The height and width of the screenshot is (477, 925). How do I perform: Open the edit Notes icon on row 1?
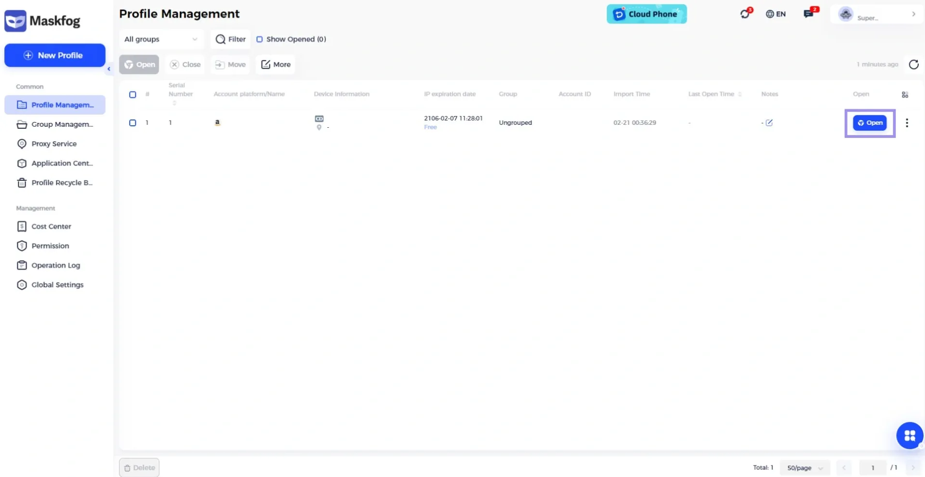[x=769, y=122]
